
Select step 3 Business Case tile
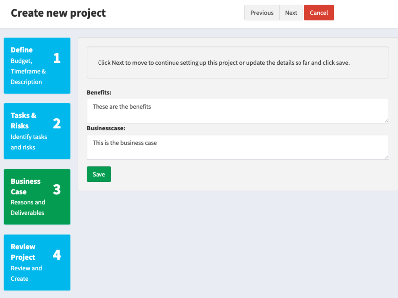click(37, 197)
